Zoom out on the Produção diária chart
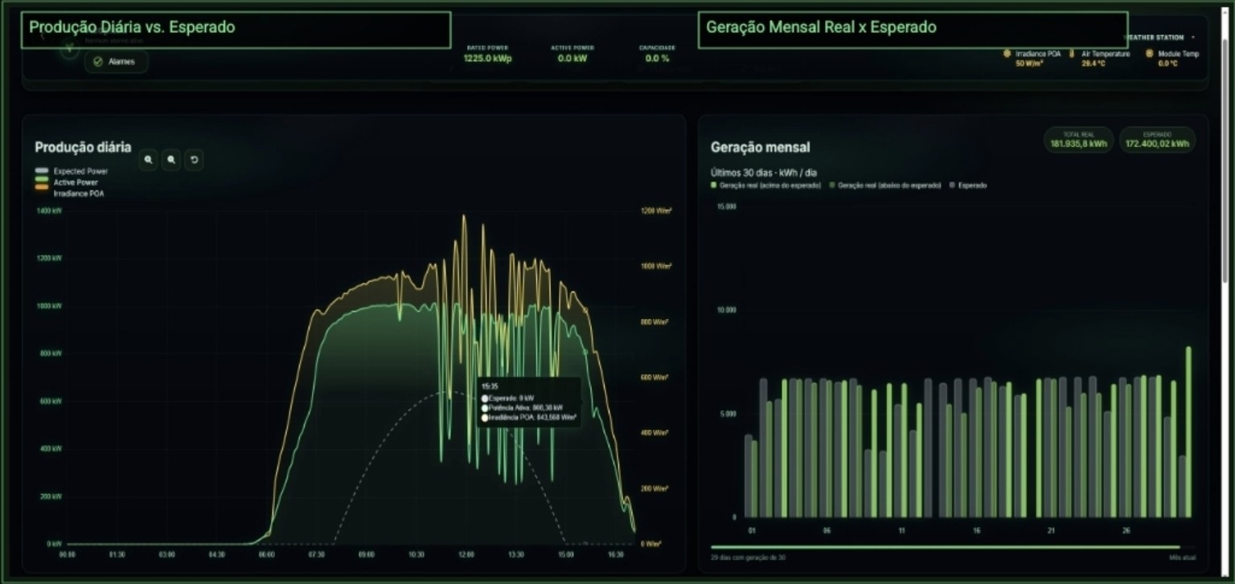 point(171,160)
